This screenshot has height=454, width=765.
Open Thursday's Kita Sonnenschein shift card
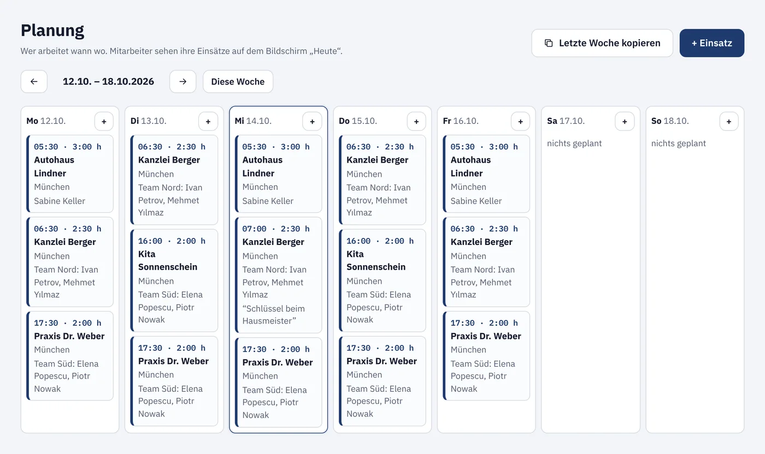click(x=382, y=280)
